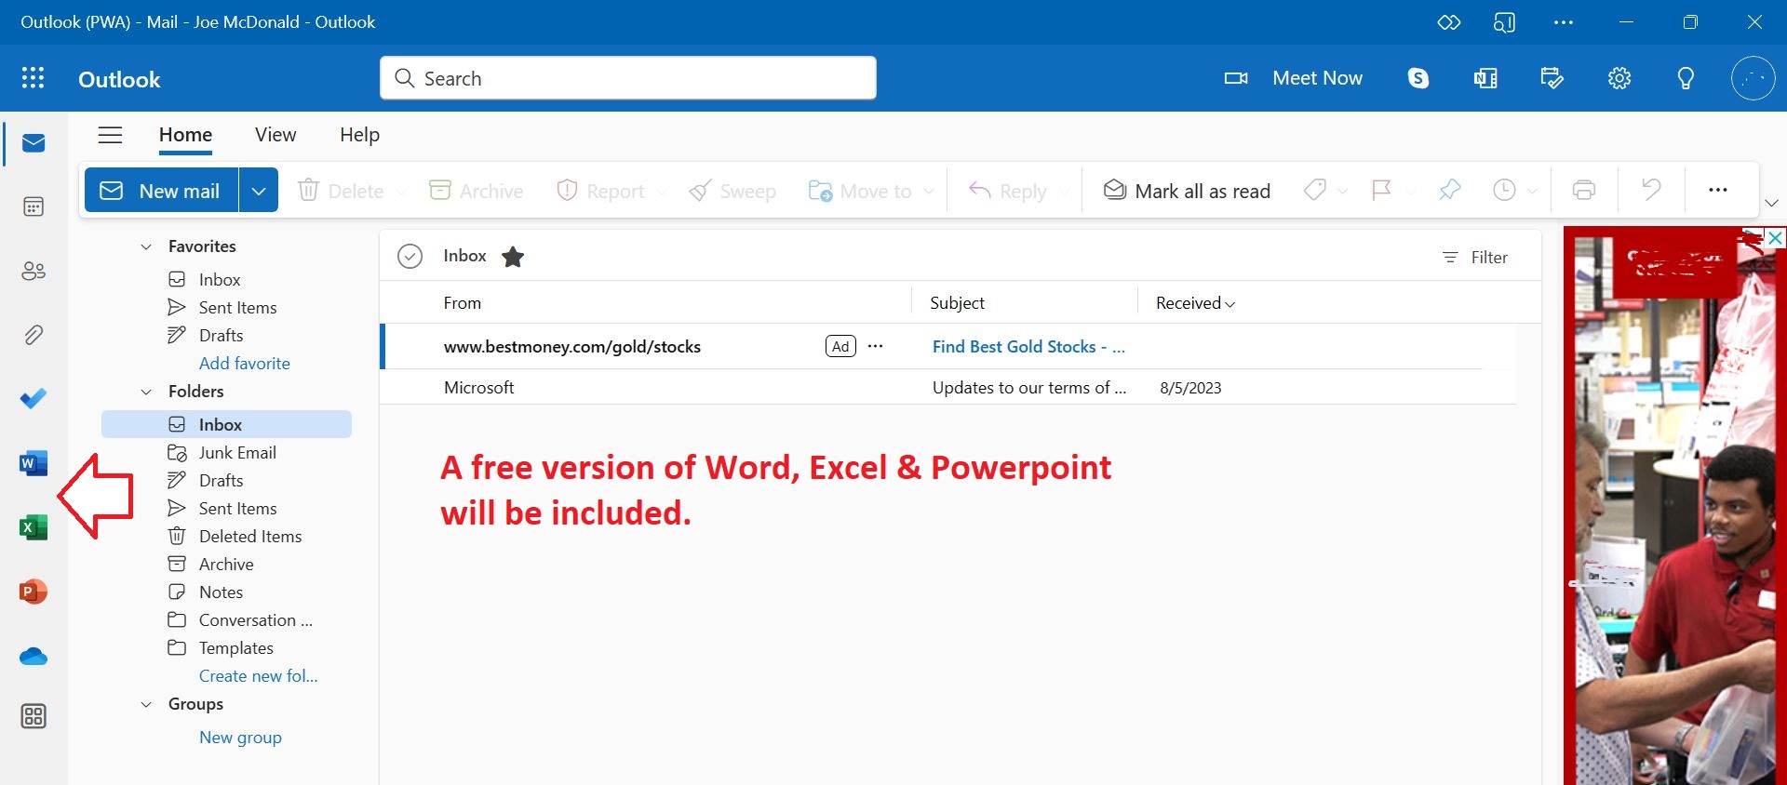
Task: Select Junk Email folder
Action: point(226,453)
